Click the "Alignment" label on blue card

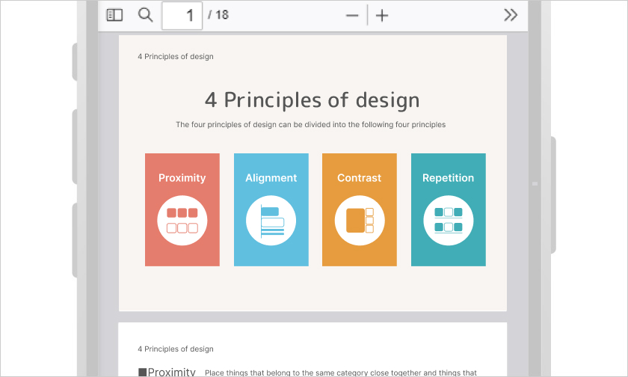click(x=271, y=178)
